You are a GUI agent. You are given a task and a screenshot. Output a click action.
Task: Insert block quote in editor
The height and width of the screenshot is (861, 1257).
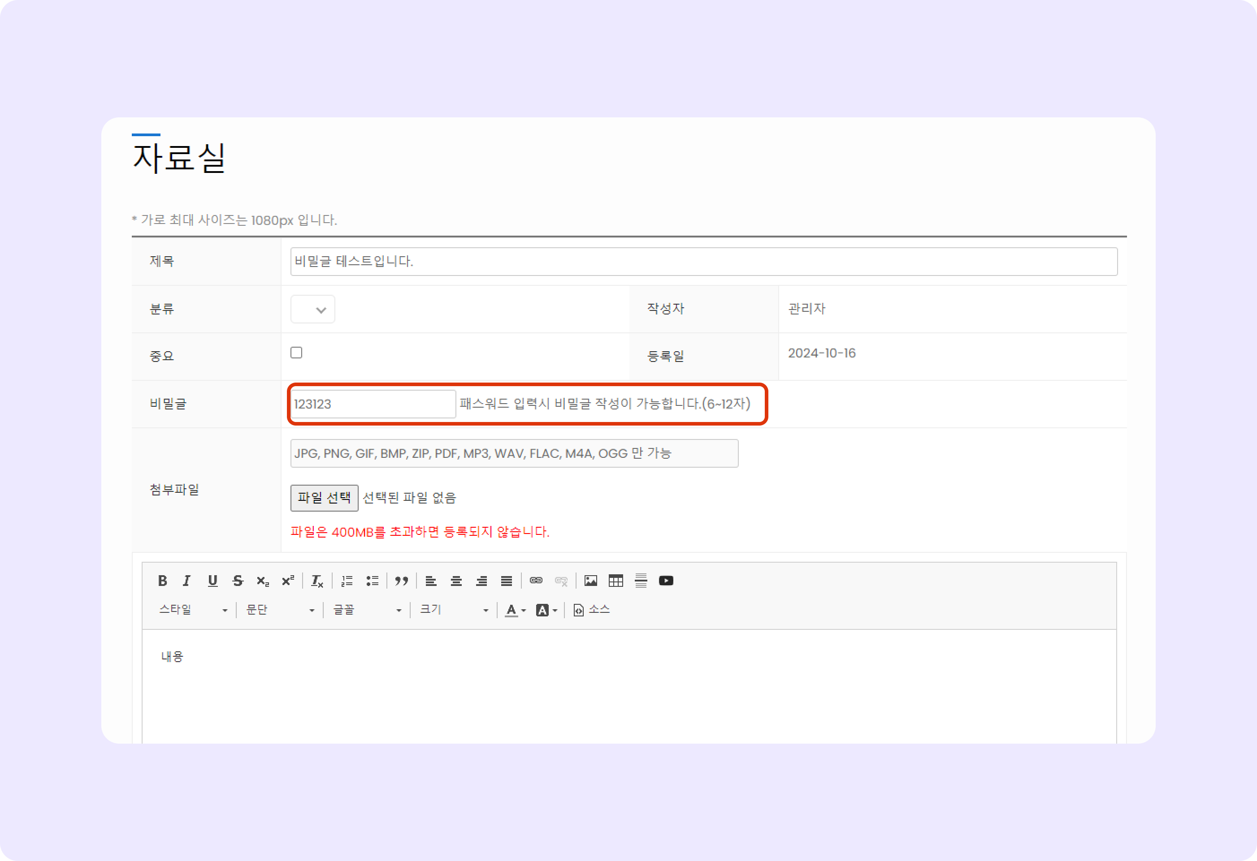tap(401, 581)
